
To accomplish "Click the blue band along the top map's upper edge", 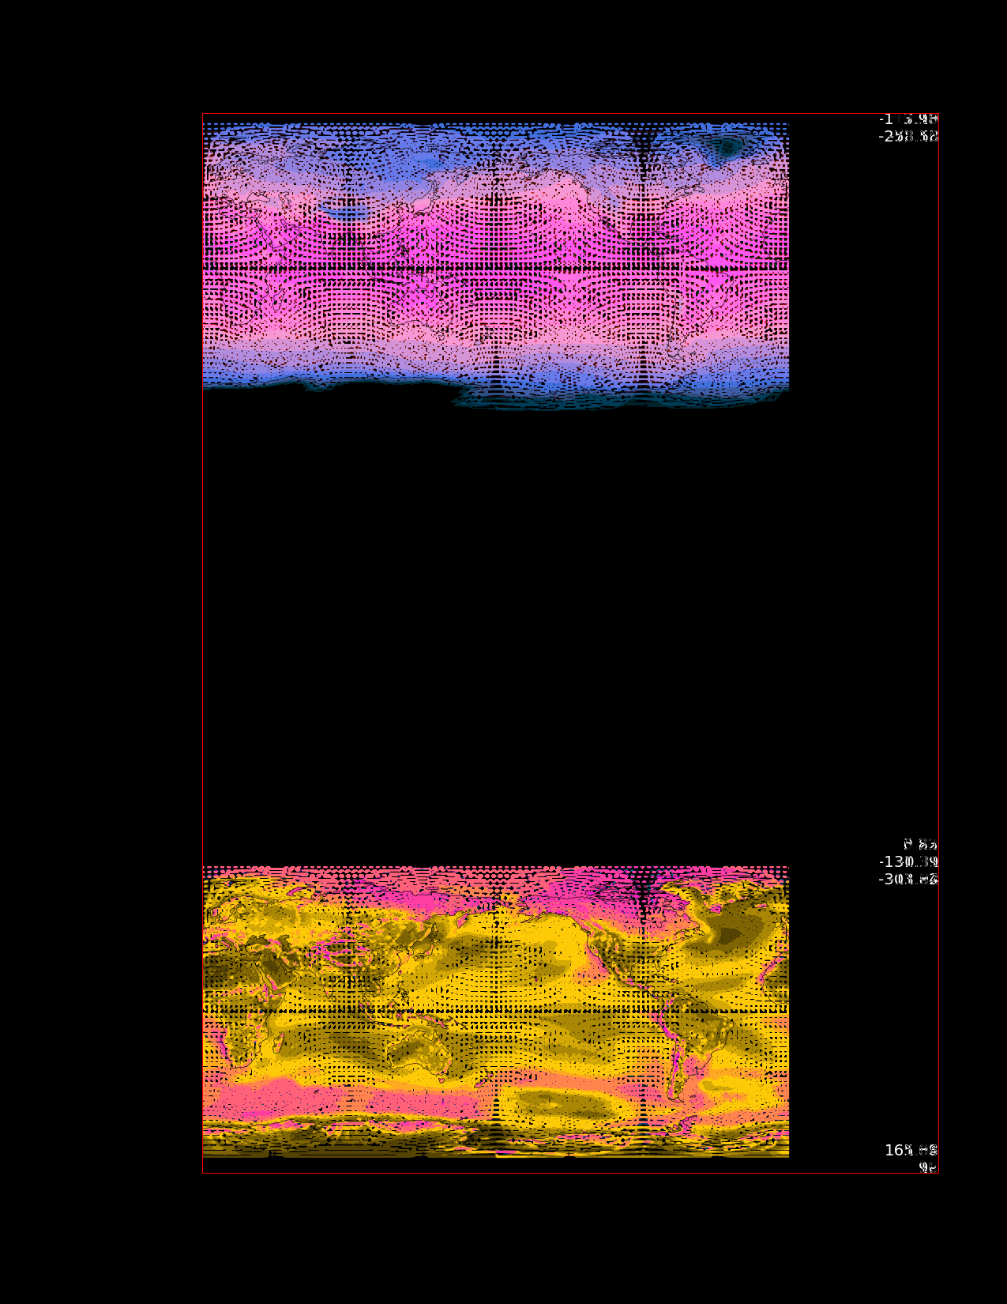I will tap(495, 134).
